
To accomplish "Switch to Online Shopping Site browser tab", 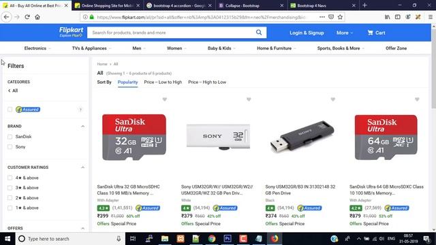I will pos(108,5).
